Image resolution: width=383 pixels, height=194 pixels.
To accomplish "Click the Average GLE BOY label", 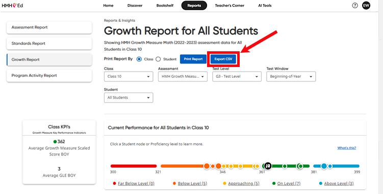I will click(59, 175).
